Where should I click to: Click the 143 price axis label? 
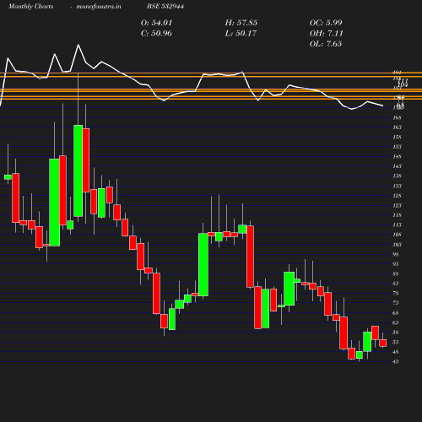397,166
